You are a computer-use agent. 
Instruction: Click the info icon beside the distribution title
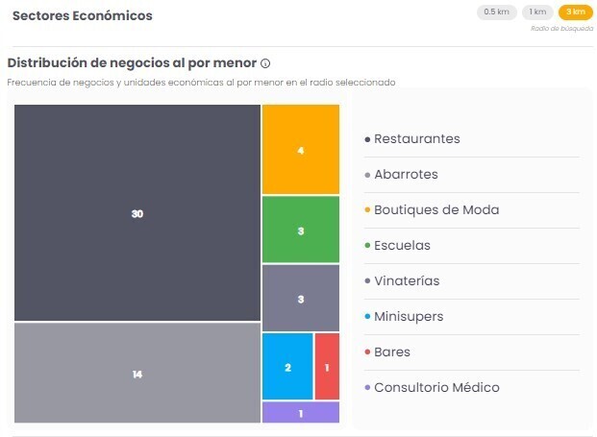[x=265, y=63]
